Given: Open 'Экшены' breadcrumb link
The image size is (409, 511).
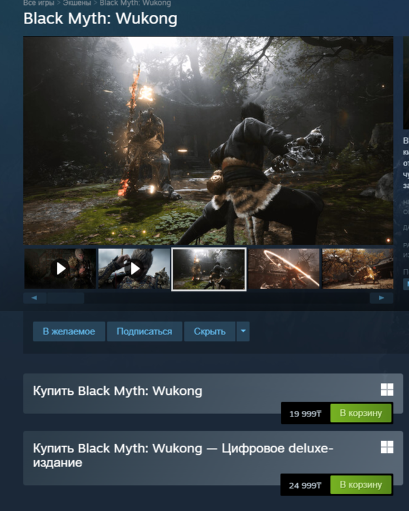Looking at the screenshot, I should point(76,3).
